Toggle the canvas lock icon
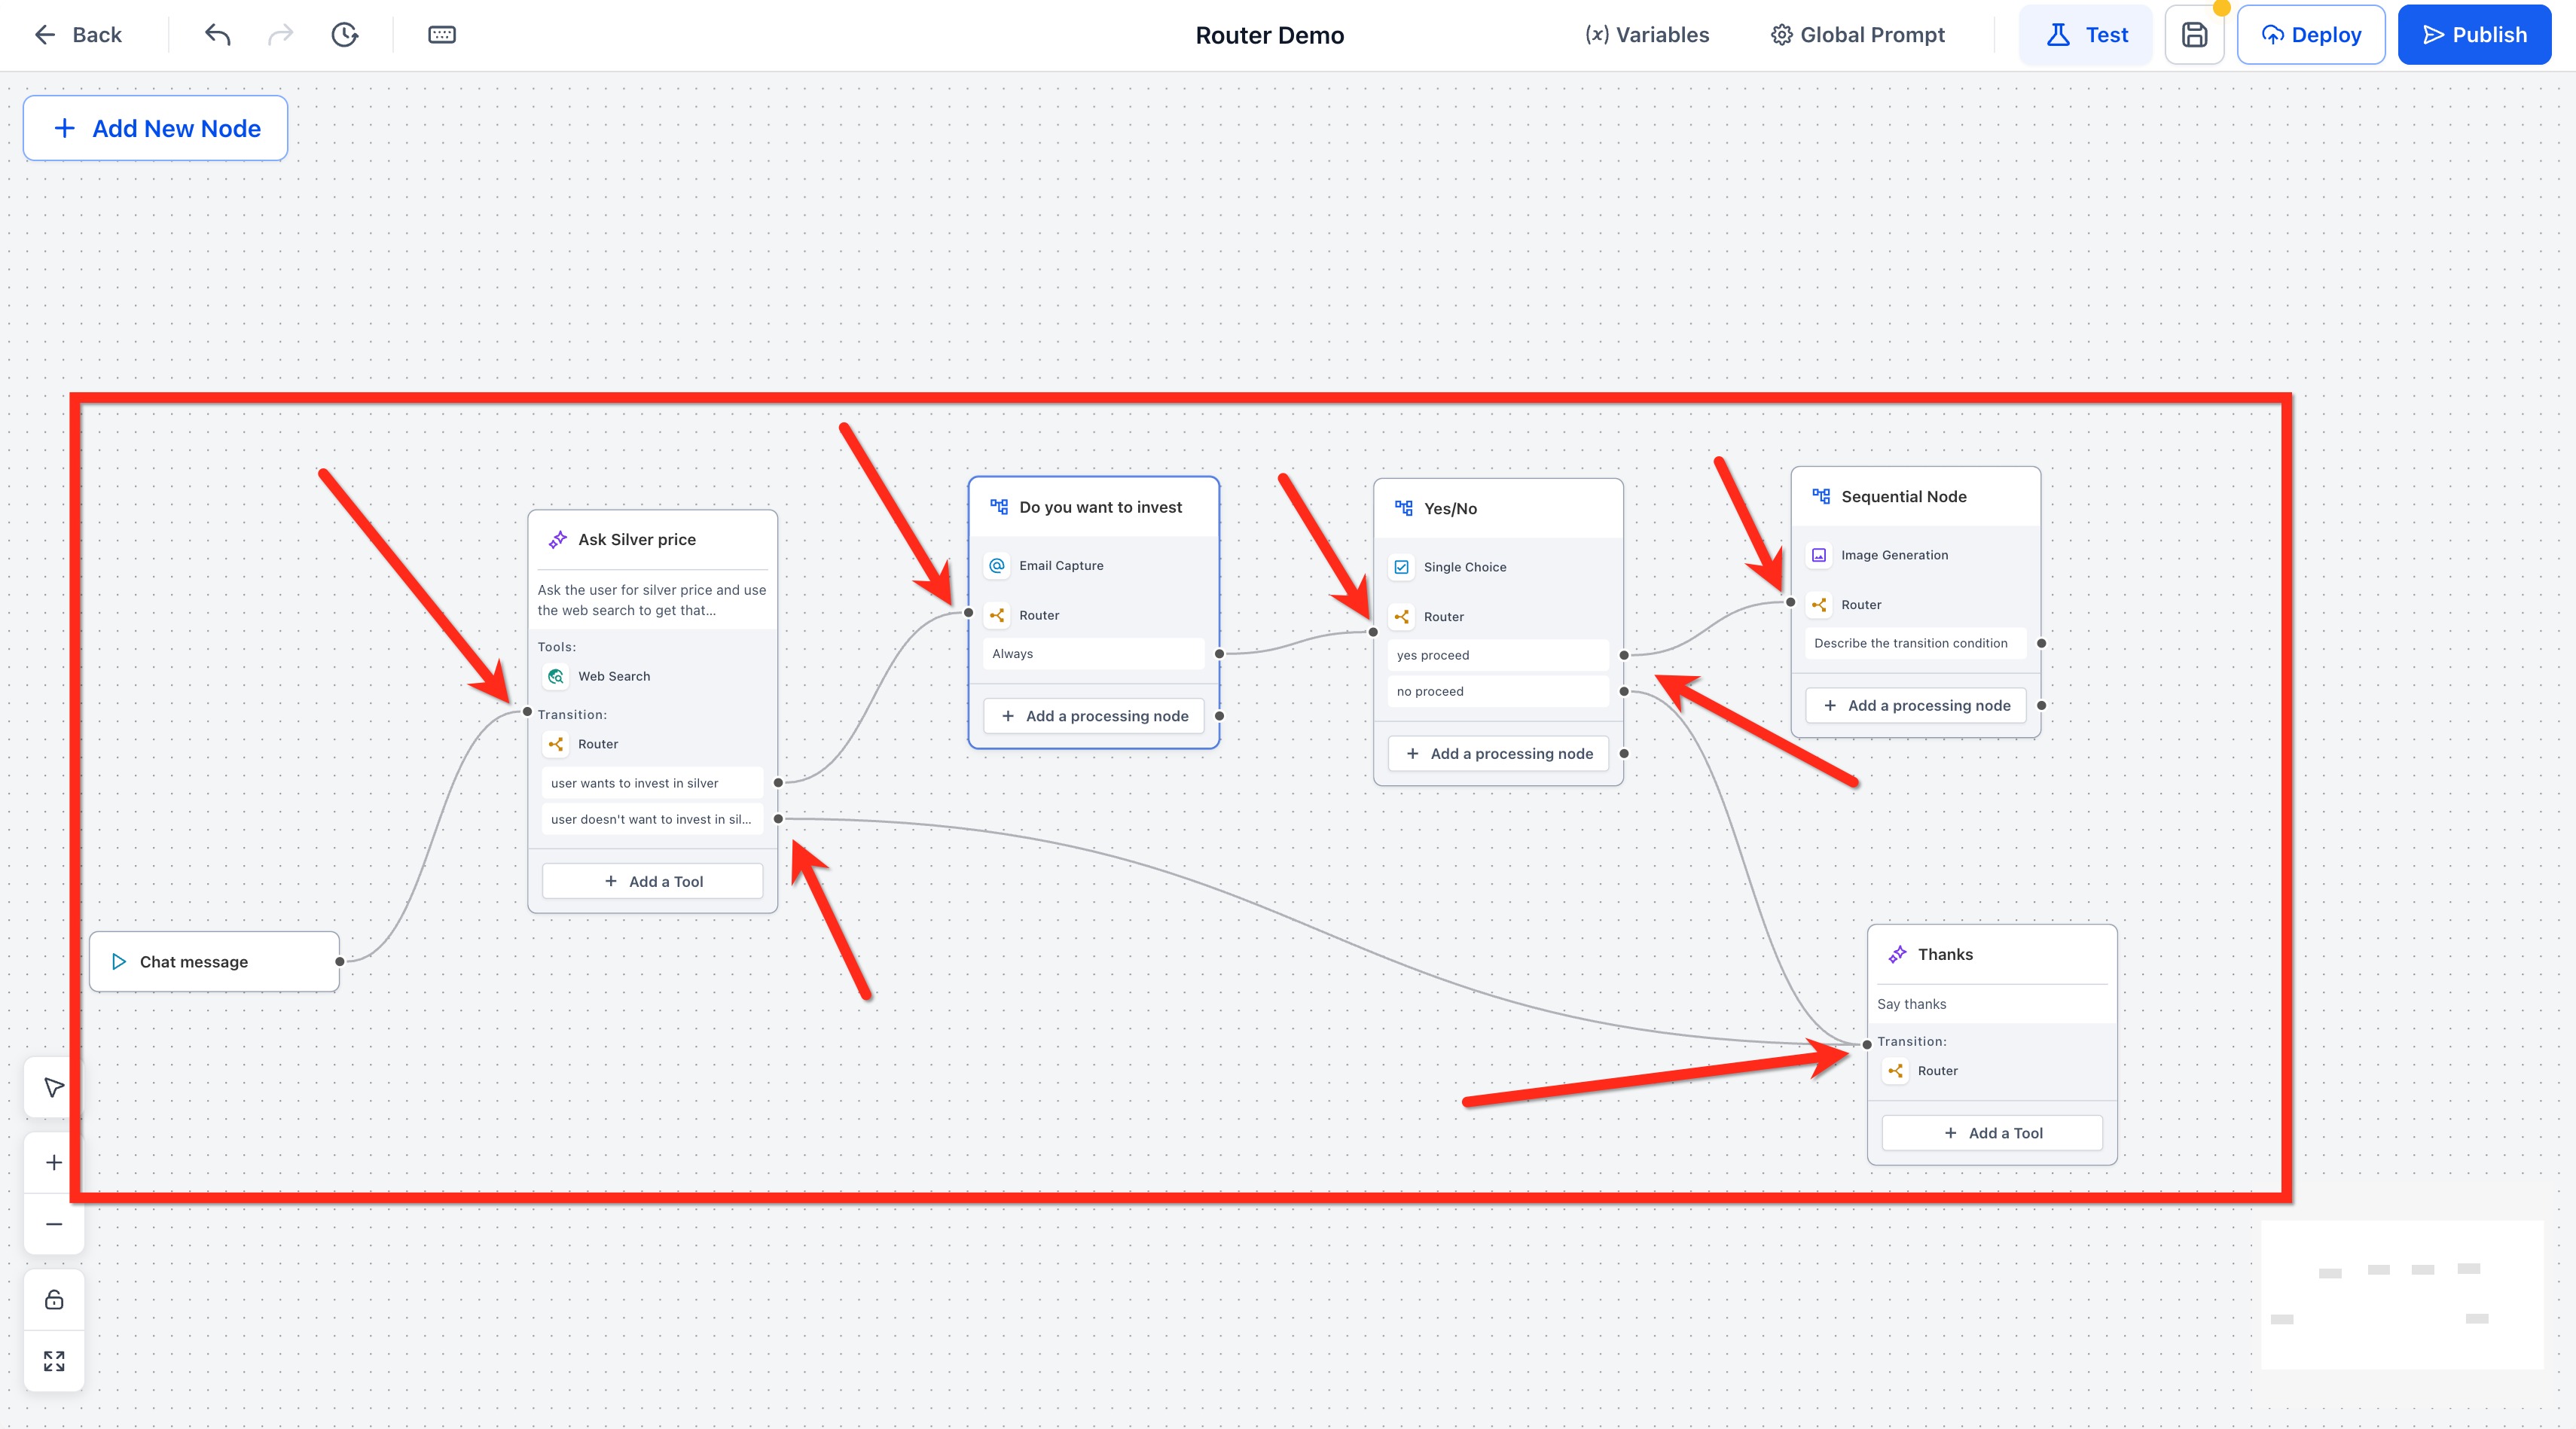 (54, 1299)
